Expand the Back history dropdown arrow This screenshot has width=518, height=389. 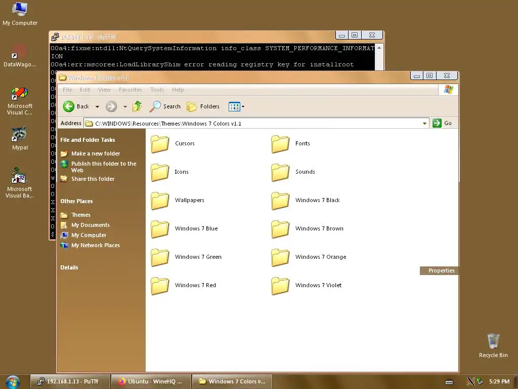(x=97, y=107)
